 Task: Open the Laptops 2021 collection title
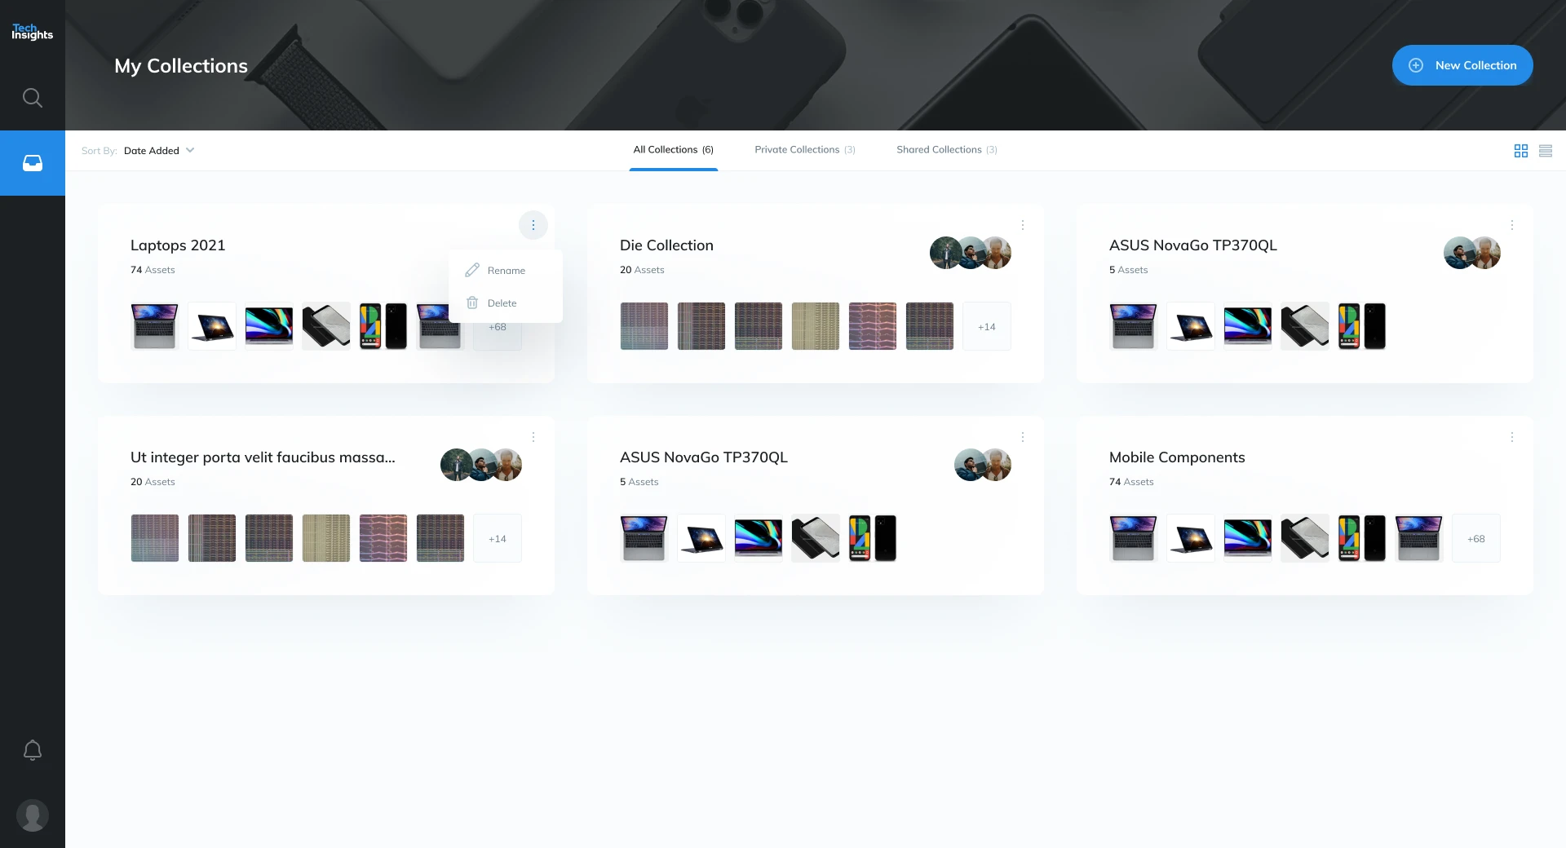coord(178,245)
